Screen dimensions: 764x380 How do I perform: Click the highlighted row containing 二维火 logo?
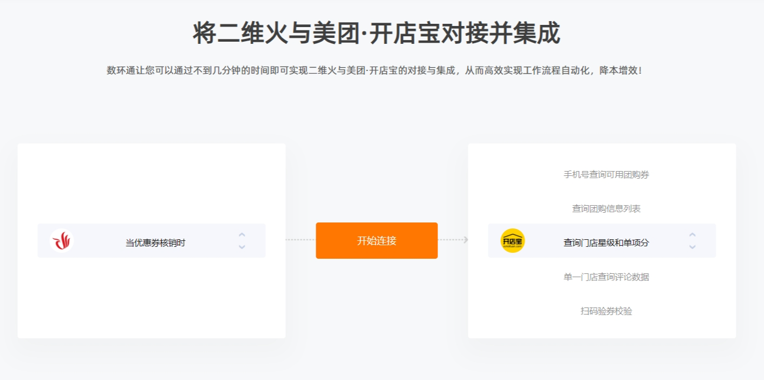152,240
